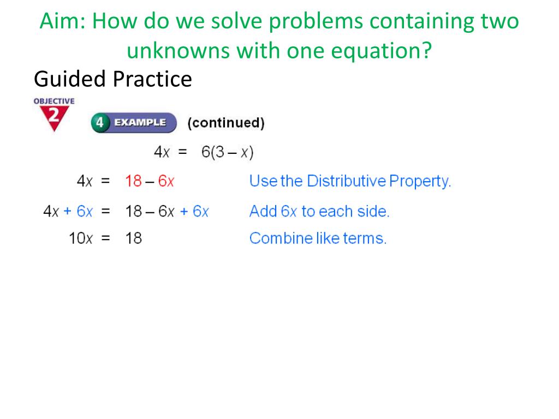Viewport: 559px width, 419px height.
Task: Click the blue + 6x on left side
Action: click(x=78, y=211)
